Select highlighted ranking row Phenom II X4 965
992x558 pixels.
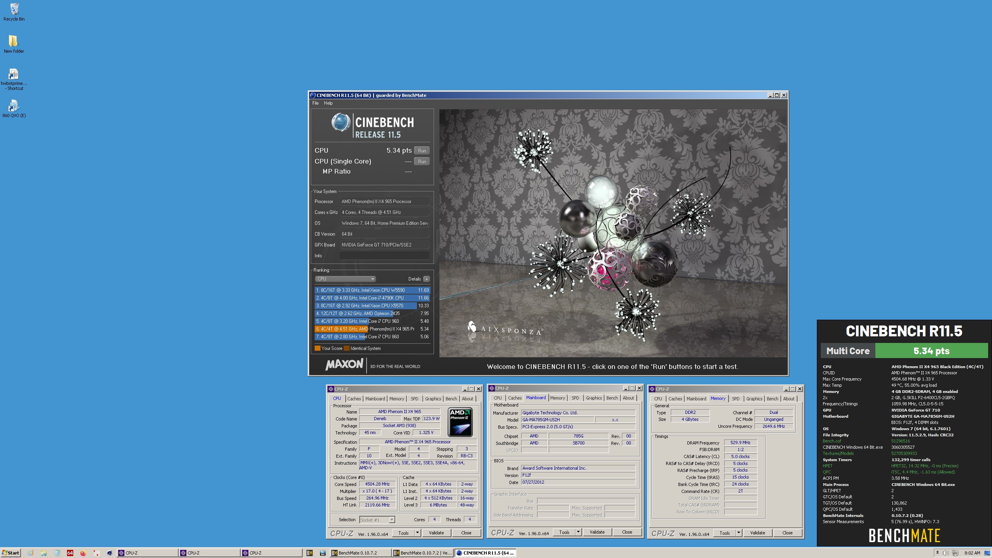pos(372,329)
